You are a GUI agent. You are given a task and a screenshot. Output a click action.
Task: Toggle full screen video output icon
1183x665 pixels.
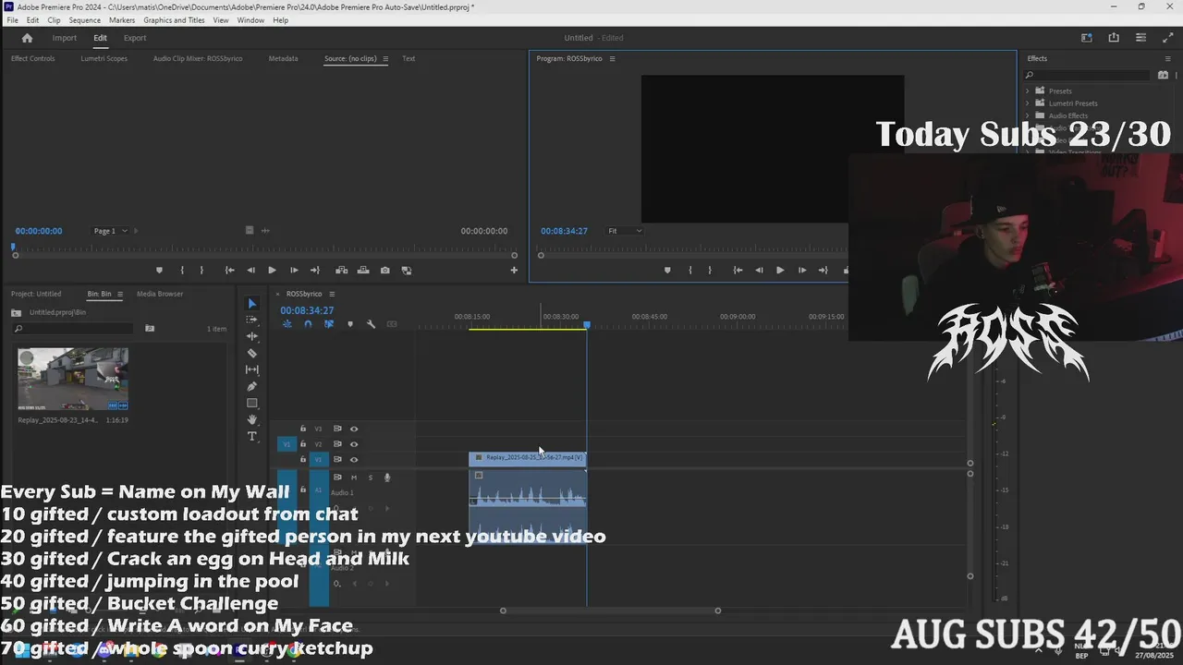1167,38
